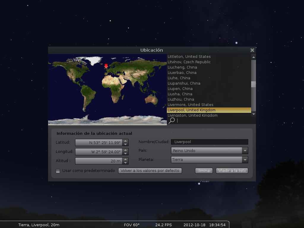Click the red location arrow on the map
Image resolution: width=304 pixels, height=228 pixels.
107,66
